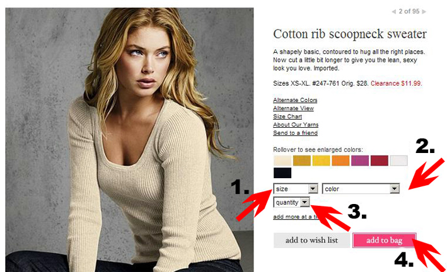Open the size dropdown
The width and height of the screenshot is (447, 272).
point(296,188)
